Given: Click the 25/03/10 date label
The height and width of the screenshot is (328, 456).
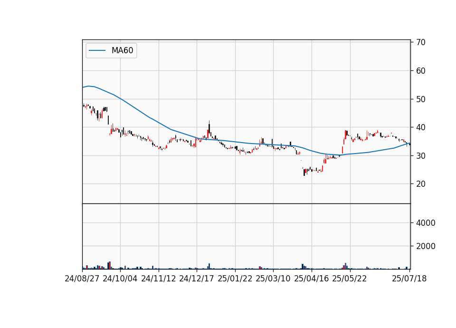Looking at the screenshot, I should pyautogui.click(x=273, y=279).
